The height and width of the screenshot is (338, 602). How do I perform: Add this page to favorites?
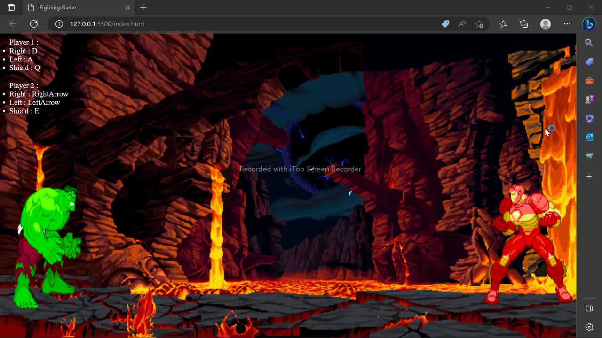(479, 24)
